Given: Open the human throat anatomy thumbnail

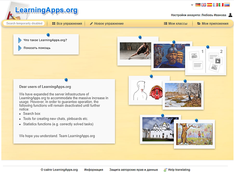Looking at the screenshot, I should 147,90.
